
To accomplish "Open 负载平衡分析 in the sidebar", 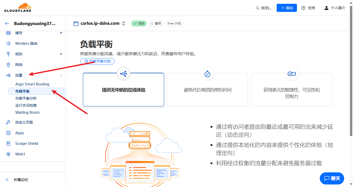I will click(x=26, y=98).
